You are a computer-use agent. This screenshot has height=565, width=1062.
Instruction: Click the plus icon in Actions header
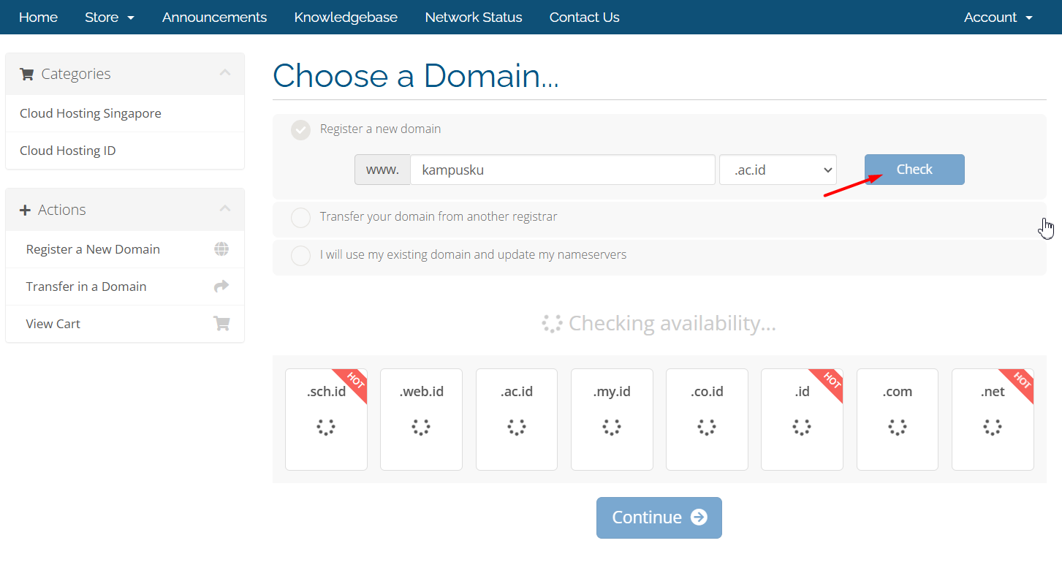click(x=25, y=210)
